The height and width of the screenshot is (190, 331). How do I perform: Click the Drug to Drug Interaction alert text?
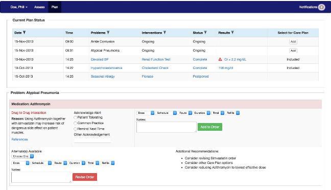click(x=29, y=113)
